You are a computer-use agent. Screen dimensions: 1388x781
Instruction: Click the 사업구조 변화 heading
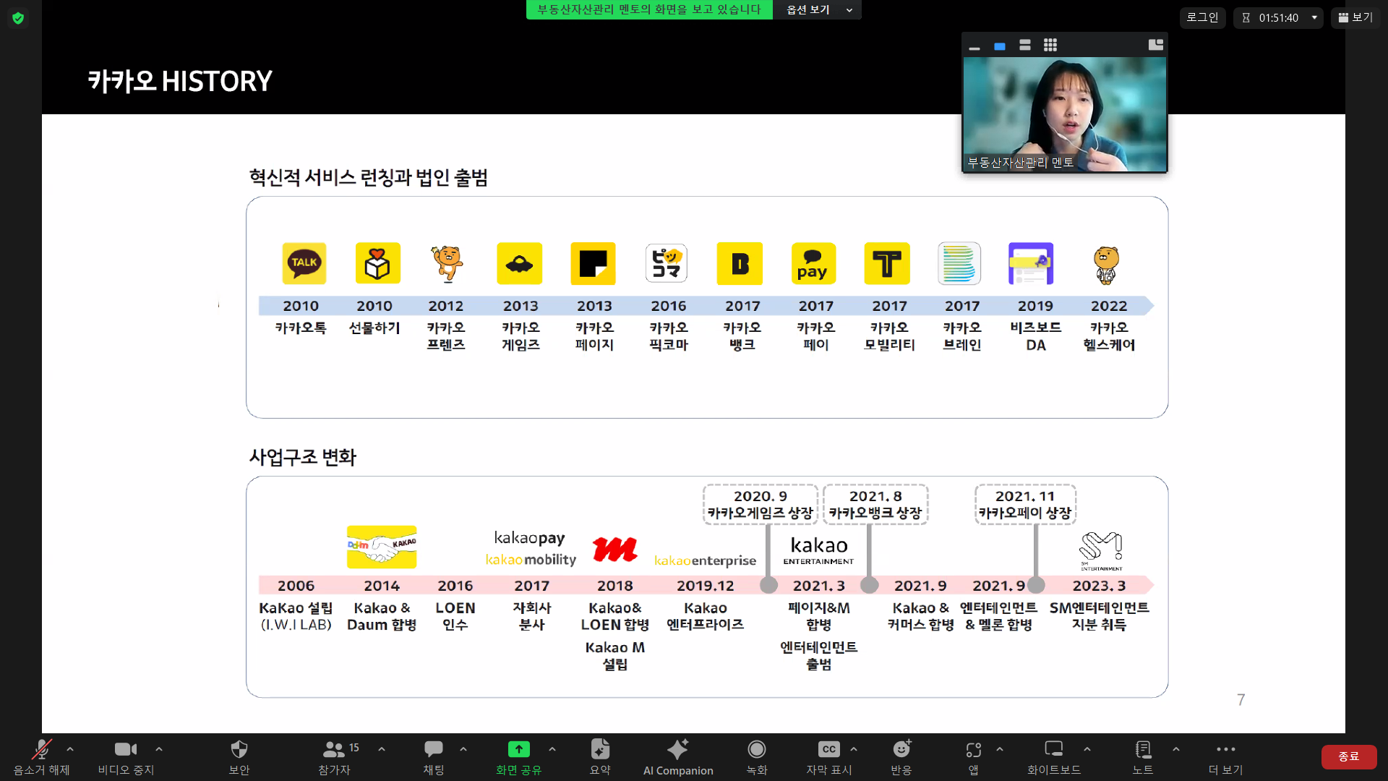303,457
